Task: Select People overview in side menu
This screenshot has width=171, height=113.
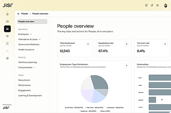Action: point(32,21)
